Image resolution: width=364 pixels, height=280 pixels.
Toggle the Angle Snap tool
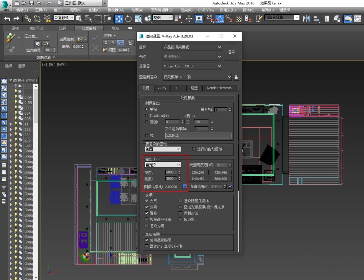point(219,19)
